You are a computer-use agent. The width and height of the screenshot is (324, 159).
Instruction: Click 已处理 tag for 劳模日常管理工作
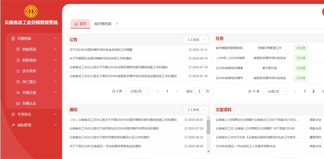301,48
